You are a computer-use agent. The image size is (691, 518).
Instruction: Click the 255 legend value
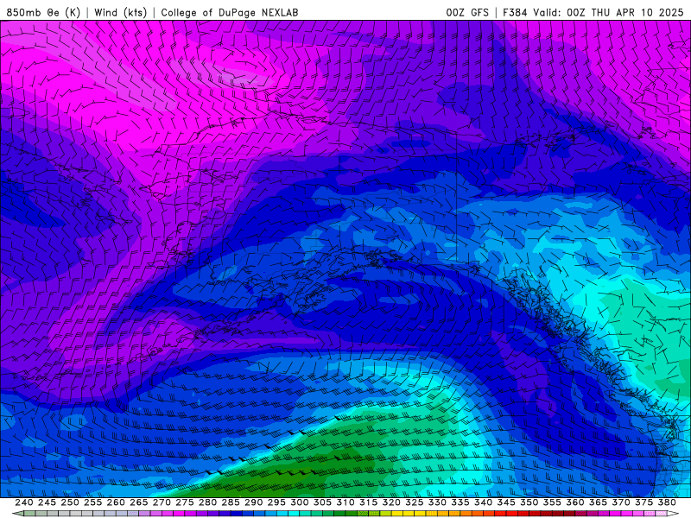(x=92, y=502)
